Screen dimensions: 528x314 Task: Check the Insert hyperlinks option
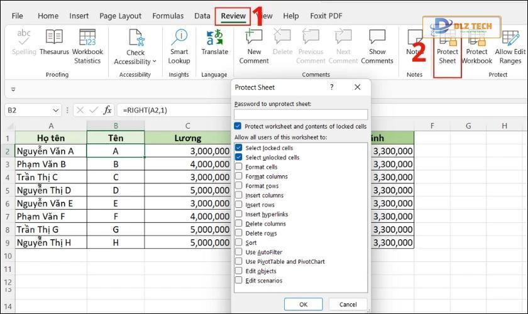pyautogui.click(x=239, y=214)
